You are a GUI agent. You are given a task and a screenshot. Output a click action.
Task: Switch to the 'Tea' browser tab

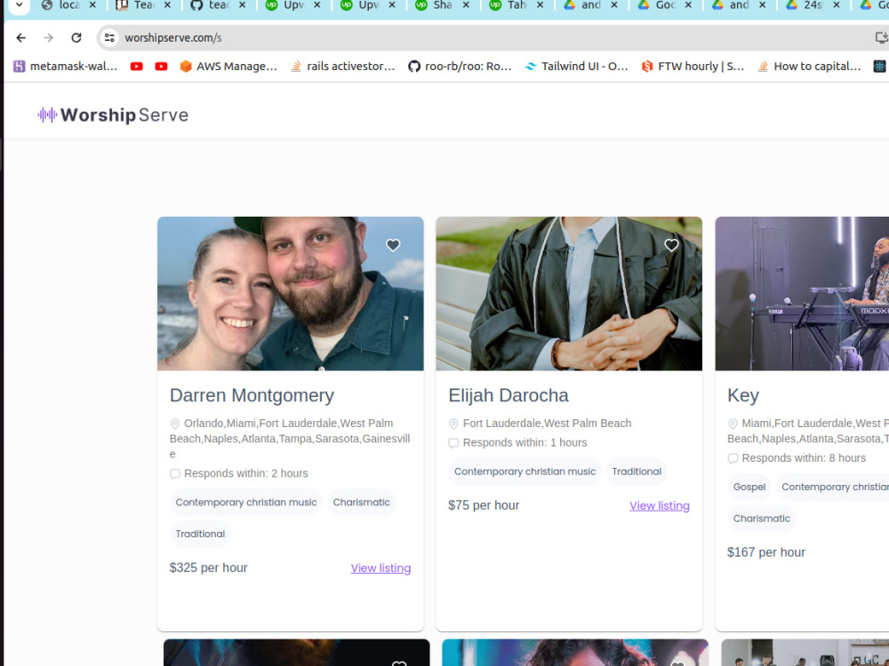136,5
